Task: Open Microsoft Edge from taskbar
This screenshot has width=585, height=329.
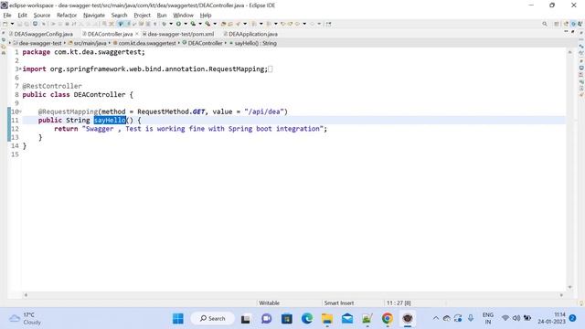Action: tap(307, 319)
